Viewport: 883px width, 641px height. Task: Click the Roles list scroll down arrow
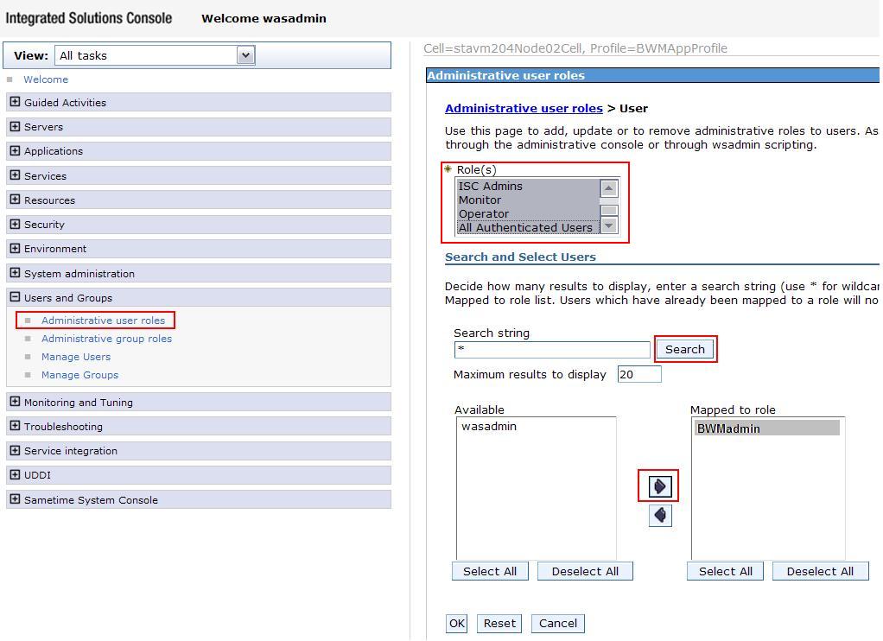point(609,225)
